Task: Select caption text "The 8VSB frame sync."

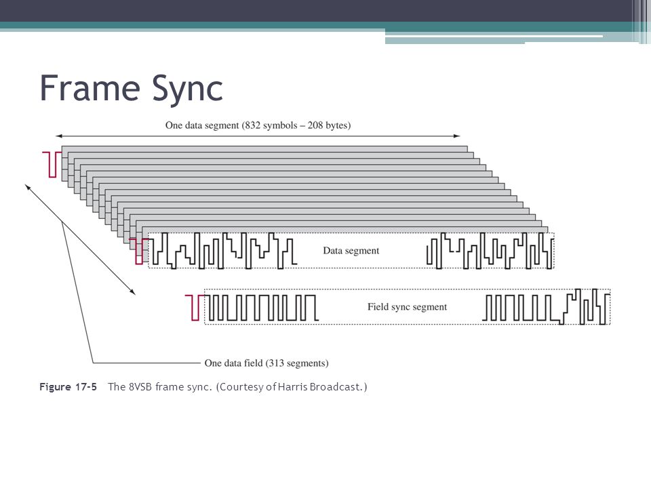Action: 160,387
